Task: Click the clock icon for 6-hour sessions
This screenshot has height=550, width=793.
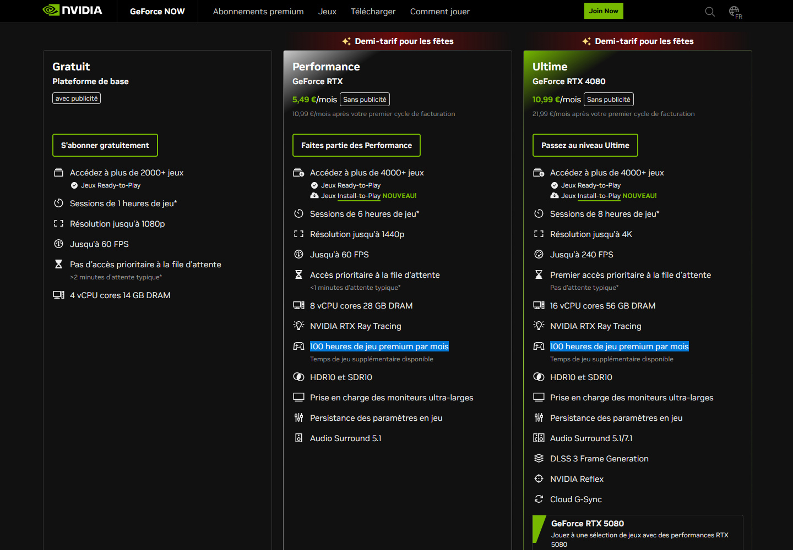Action: tap(298, 213)
